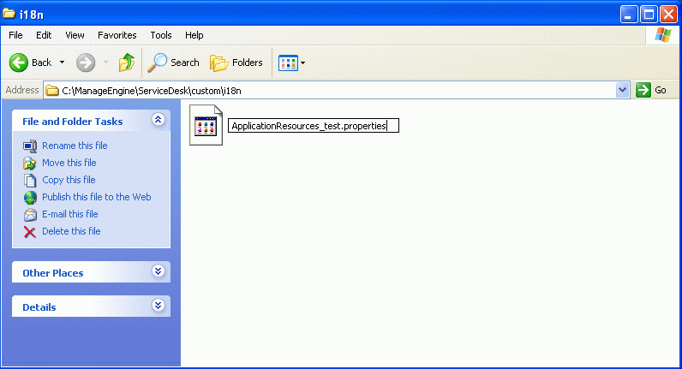Click the Details heading text

(39, 307)
